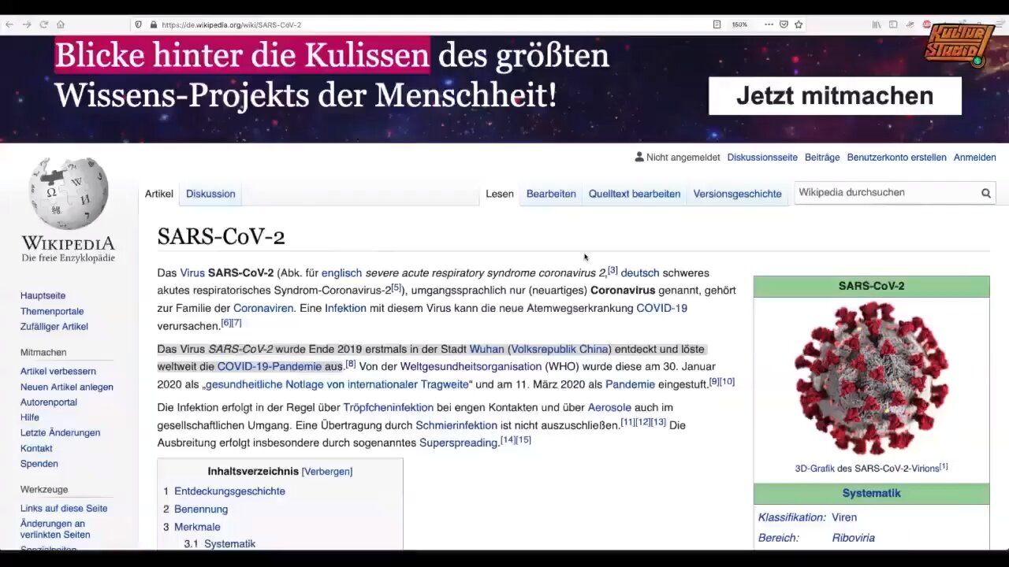Show sidebars icon in browser toolbar
The image size is (1009, 567).
pyautogui.click(x=893, y=24)
